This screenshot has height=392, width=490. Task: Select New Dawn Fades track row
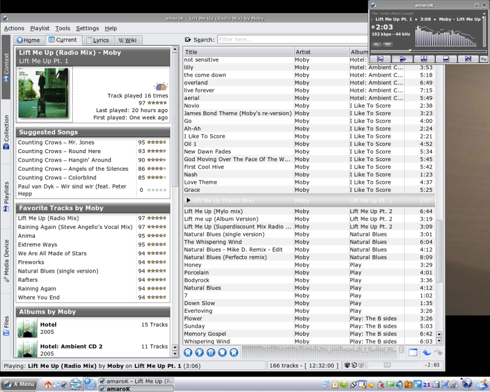[x=308, y=152]
